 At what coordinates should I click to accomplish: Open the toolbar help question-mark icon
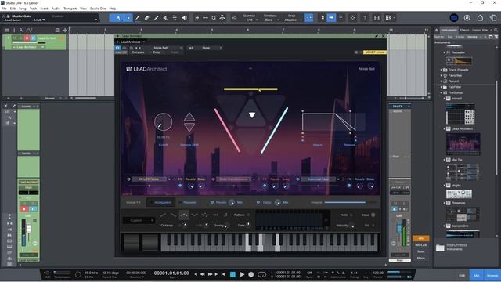[365, 18]
